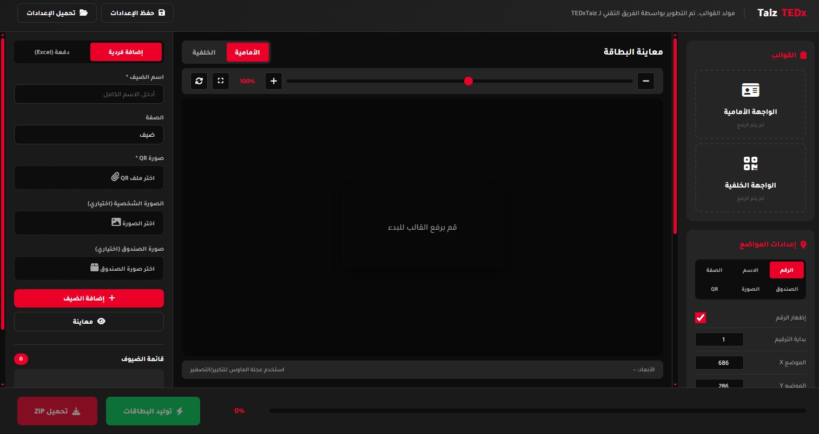
Task: Click the zoom out minus icon
Action: 645,81
